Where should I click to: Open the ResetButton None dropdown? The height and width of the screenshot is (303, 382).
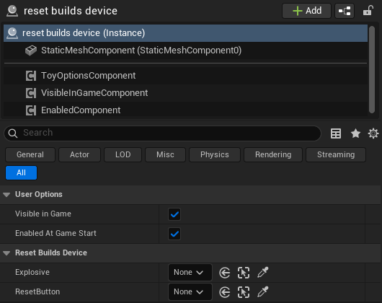[190, 291]
